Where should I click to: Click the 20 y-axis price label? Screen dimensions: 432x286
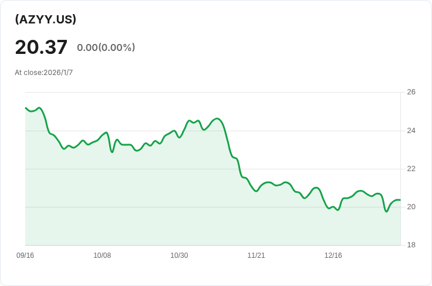tap(411, 207)
